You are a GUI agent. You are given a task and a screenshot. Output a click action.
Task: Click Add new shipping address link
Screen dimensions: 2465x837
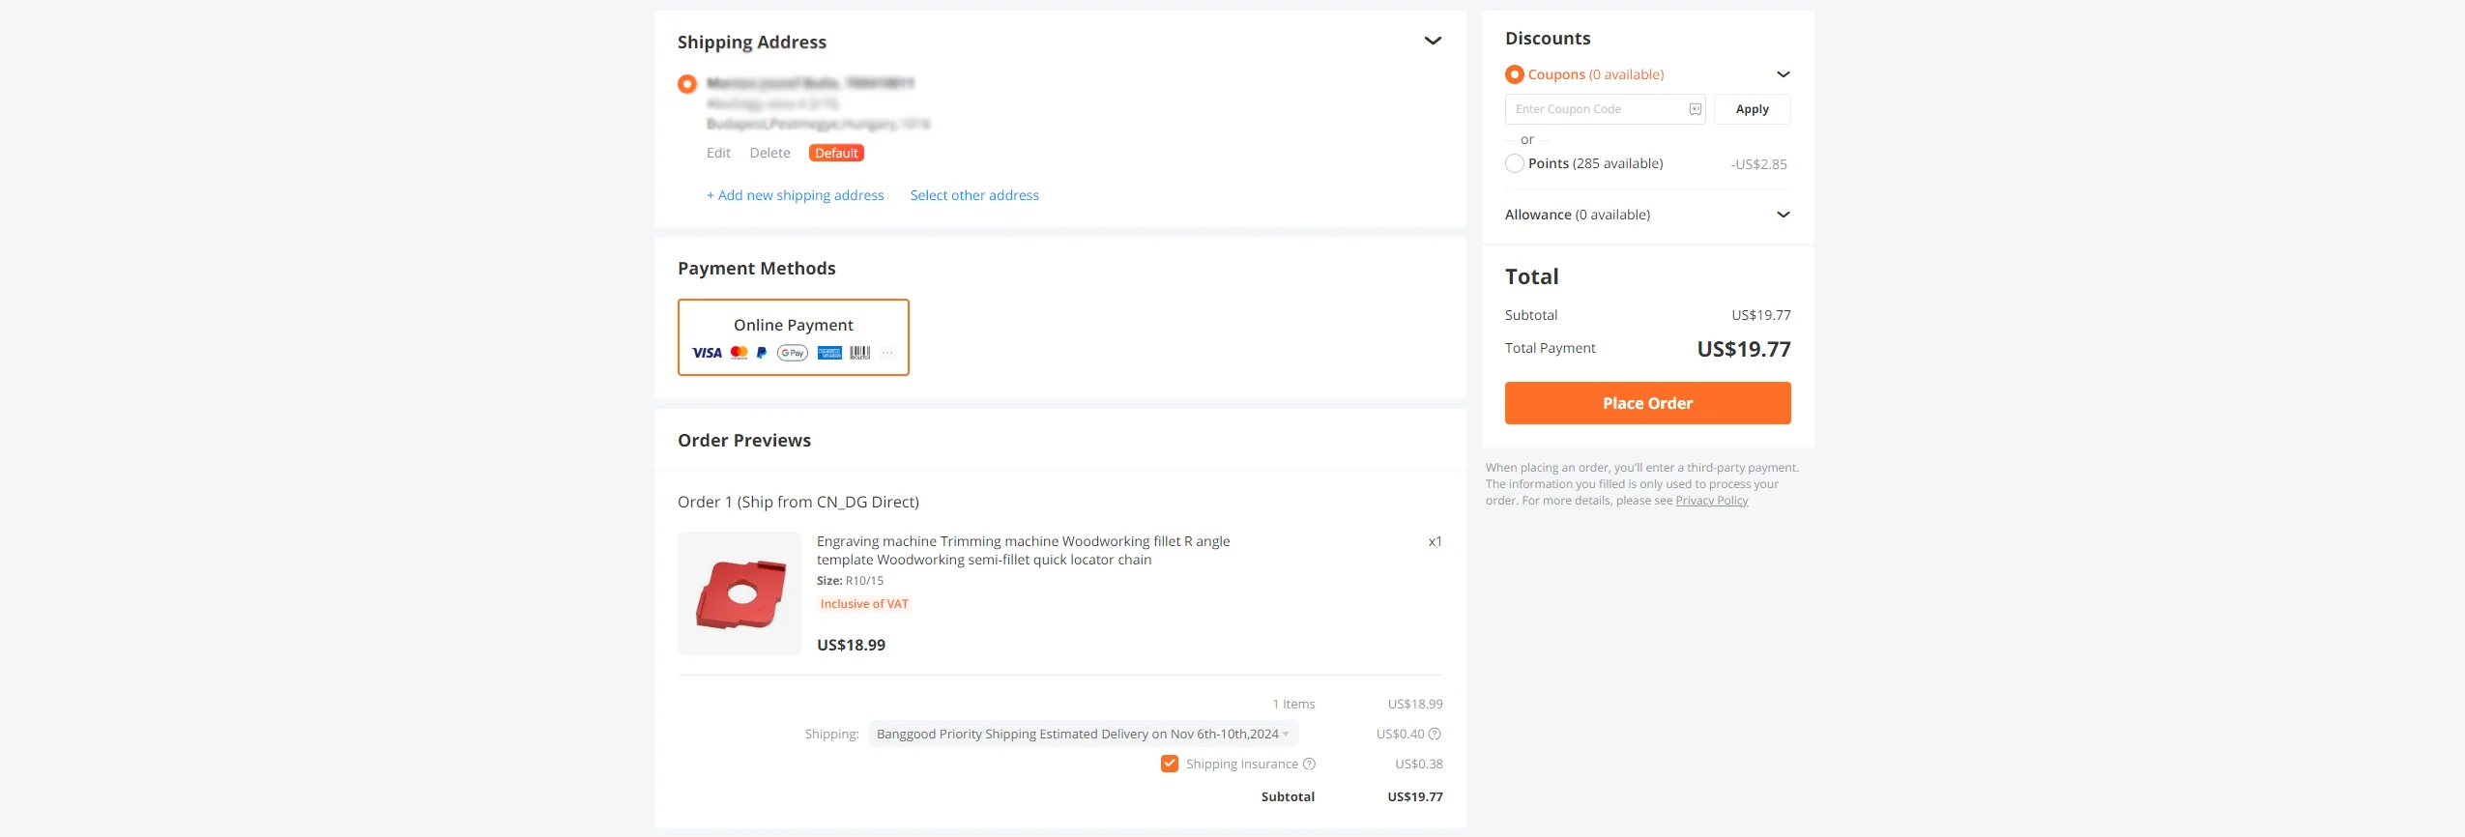pos(796,195)
